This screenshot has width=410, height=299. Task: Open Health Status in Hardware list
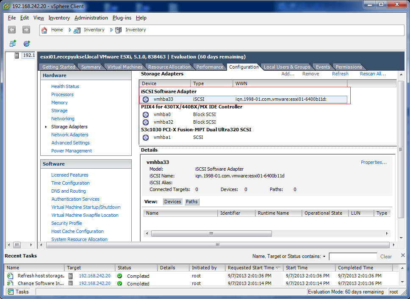pos(65,86)
